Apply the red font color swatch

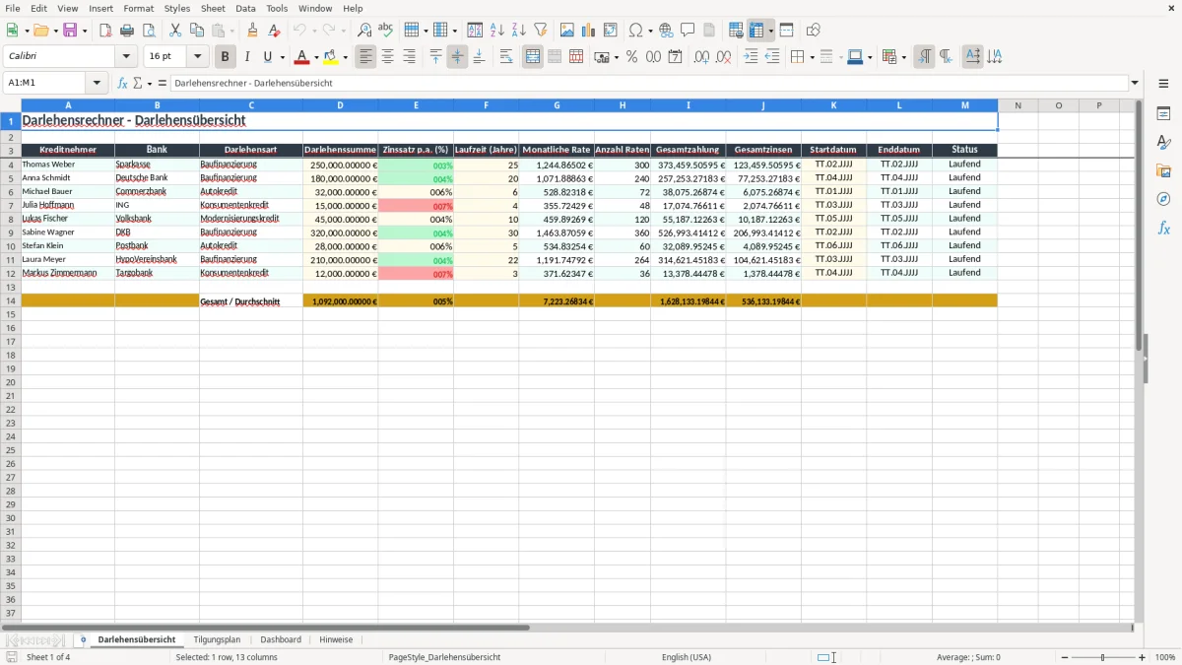tap(302, 57)
